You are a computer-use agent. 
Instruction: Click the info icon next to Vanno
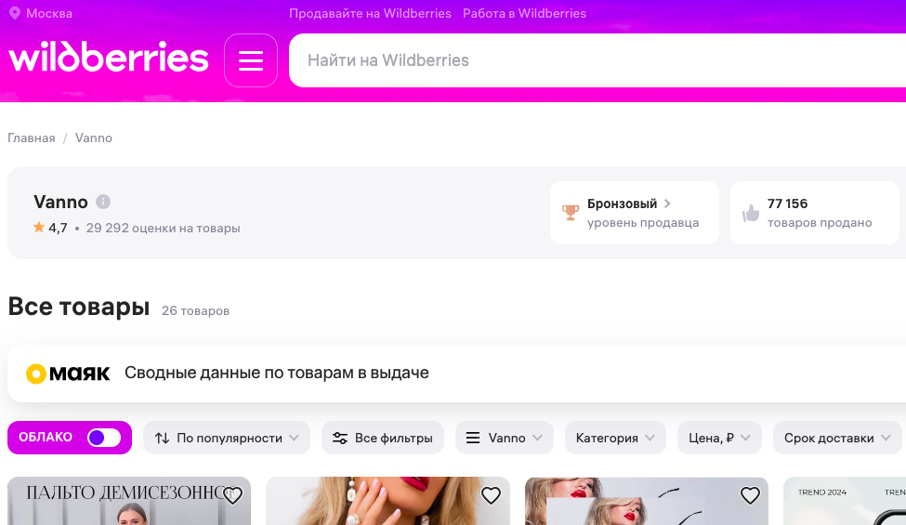[x=103, y=202]
